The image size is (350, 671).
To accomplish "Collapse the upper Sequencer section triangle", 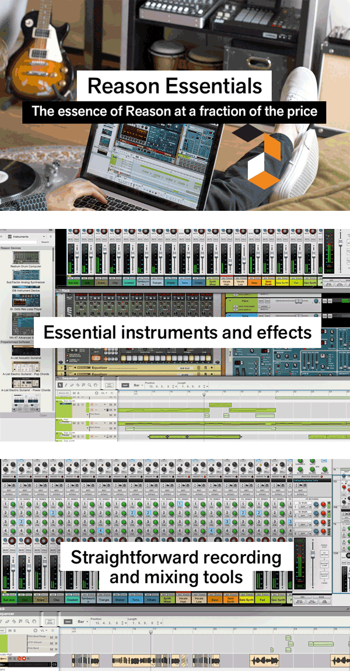I will click(58, 378).
